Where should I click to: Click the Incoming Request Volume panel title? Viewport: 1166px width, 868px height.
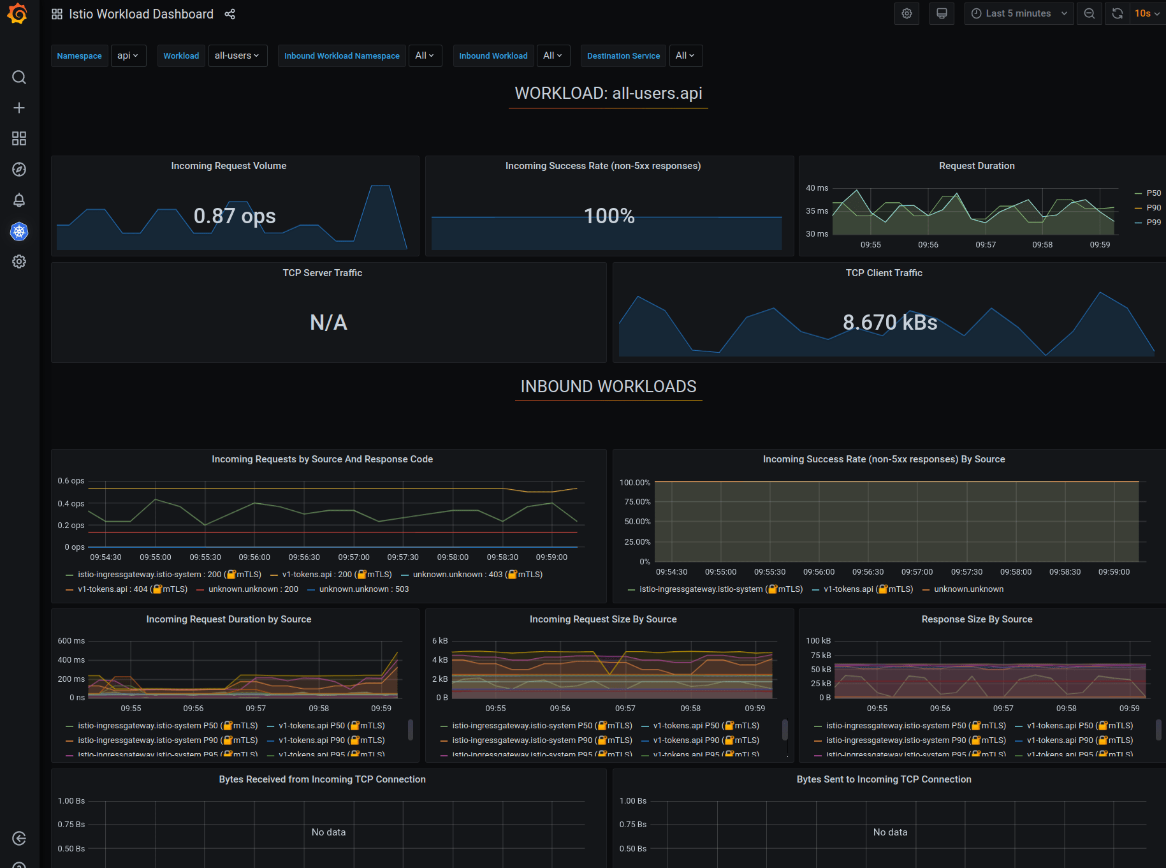[x=228, y=166]
